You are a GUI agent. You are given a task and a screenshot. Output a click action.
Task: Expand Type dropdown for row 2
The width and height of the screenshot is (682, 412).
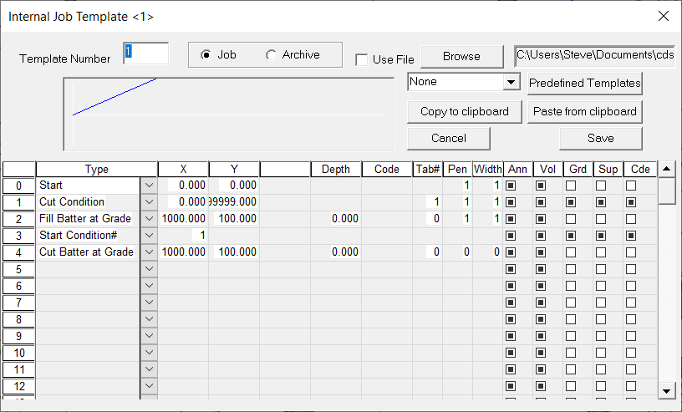point(149,218)
